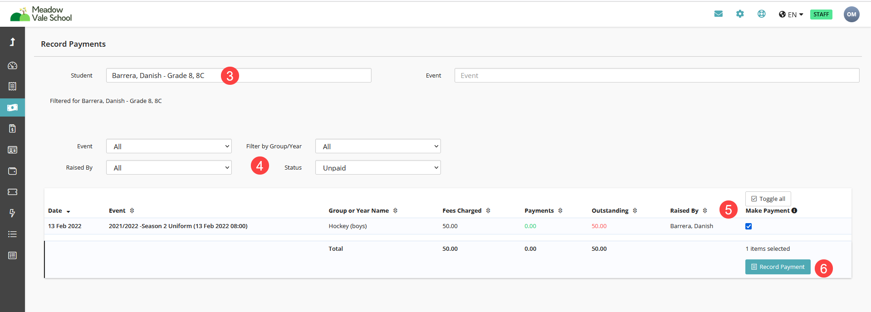The image size is (871, 312).
Task: Select the highlighted money payments sidebar icon
Action: point(12,107)
